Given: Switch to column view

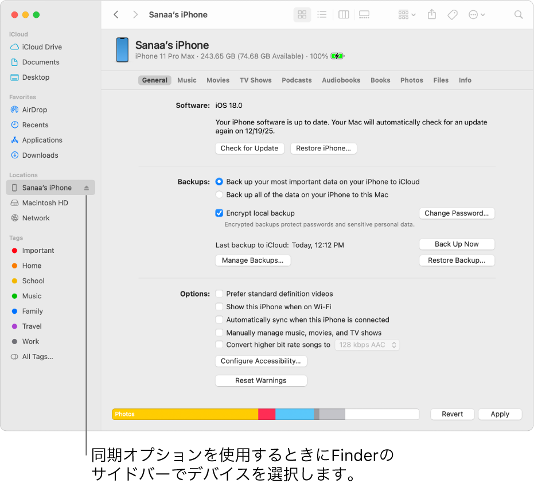Looking at the screenshot, I should pos(344,15).
